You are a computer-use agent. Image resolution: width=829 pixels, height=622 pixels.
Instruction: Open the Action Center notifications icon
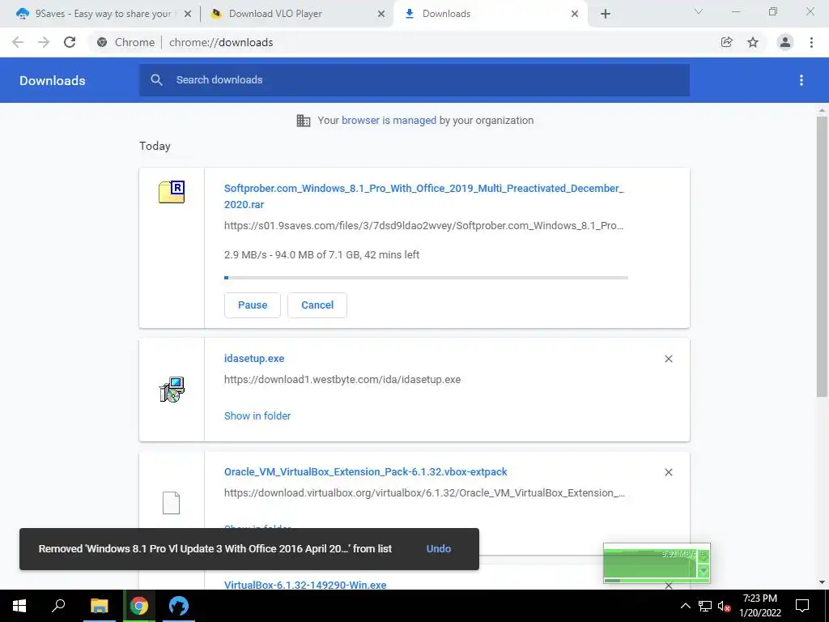click(802, 606)
